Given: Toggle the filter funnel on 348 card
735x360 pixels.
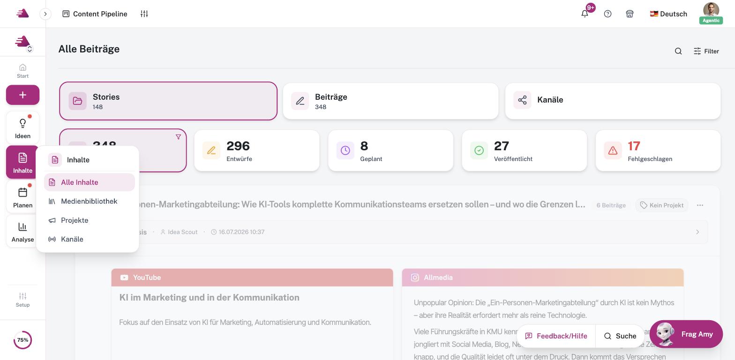Looking at the screenshot, I should coord(178,137).
